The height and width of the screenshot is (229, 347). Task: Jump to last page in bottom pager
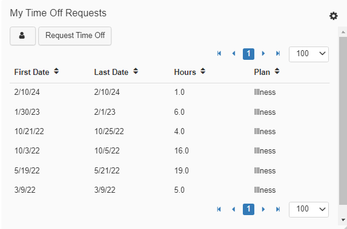pos(278,209)
